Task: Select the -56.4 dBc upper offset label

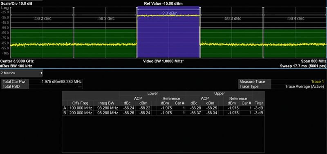Action: 295,18
